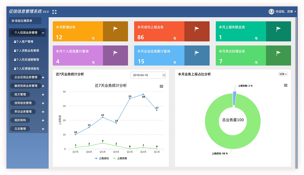Toggle 上报成功 series in chart legend

[x=102, y=158]
